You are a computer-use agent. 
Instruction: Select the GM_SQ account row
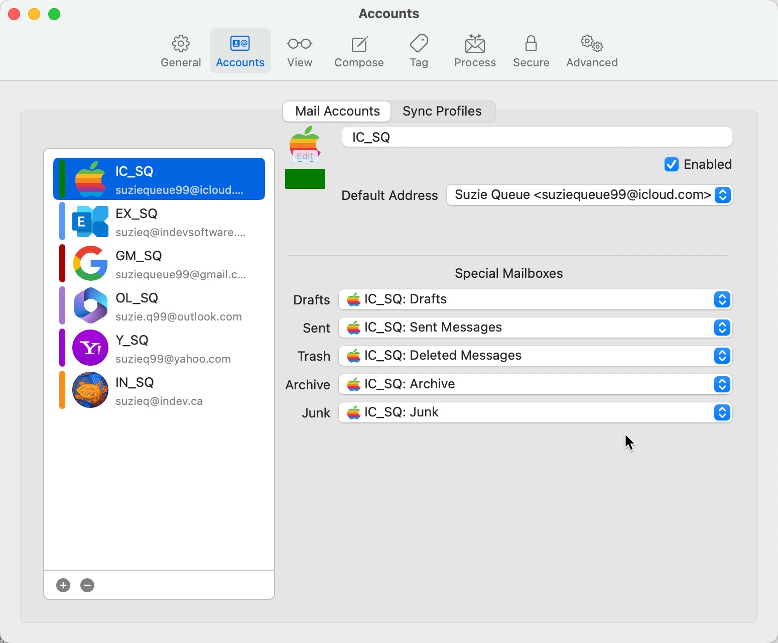tap(159, 263)
